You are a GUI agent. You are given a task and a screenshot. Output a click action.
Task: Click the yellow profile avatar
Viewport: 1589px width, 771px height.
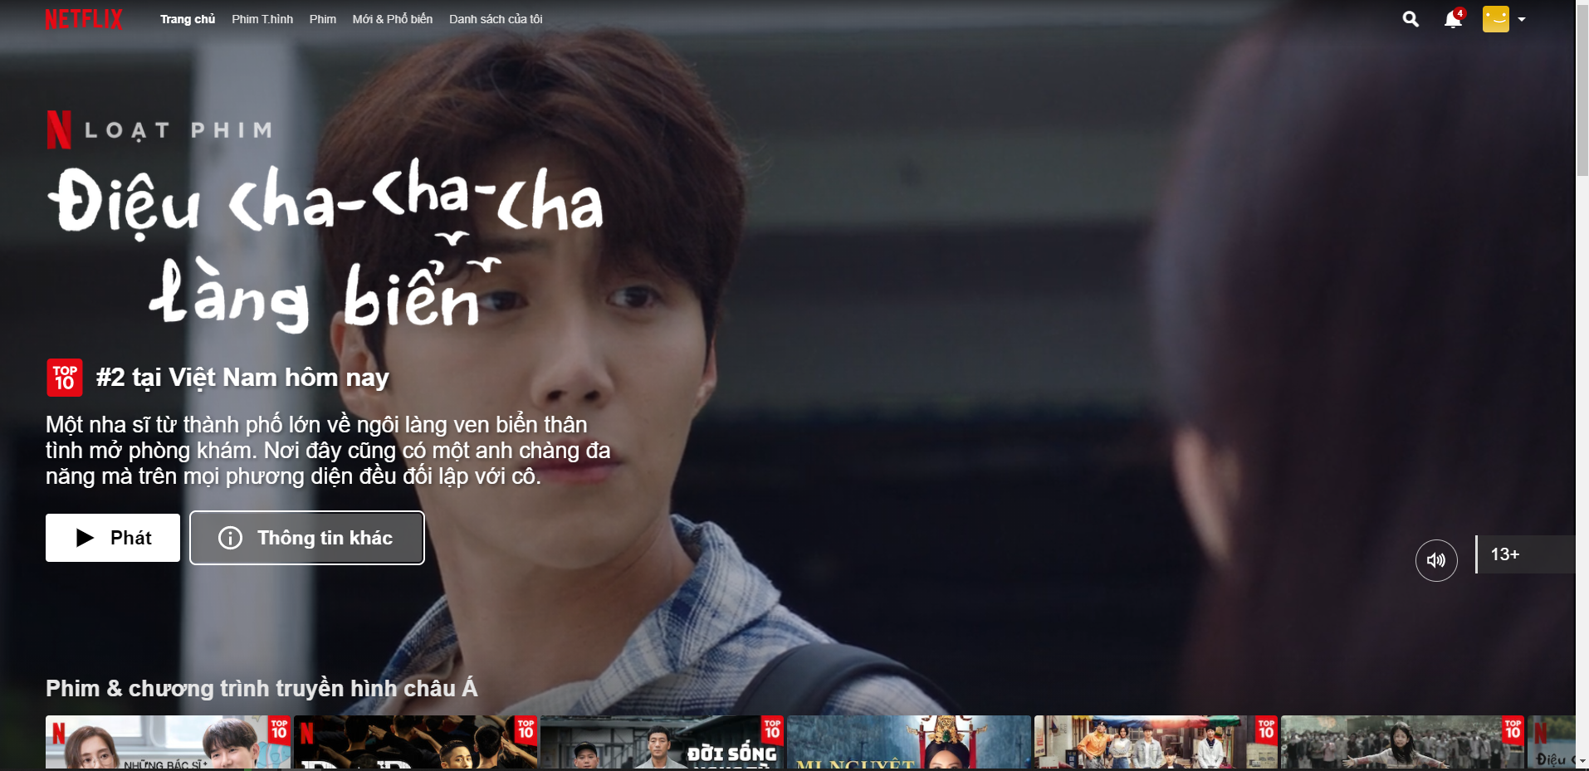point(1496,19)
